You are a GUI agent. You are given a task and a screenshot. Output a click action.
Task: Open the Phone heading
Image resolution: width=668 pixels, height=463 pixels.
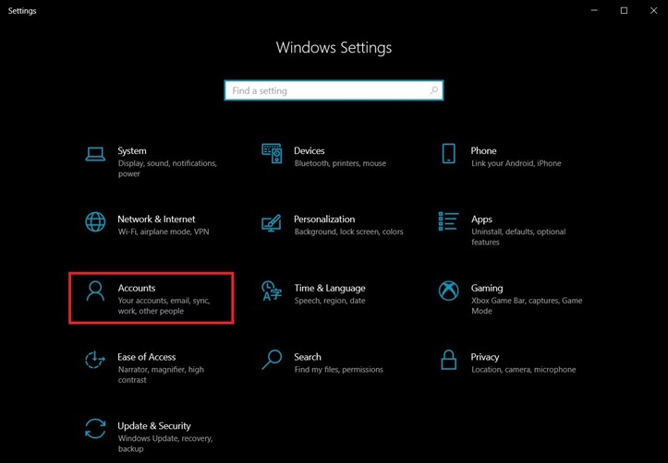483,151
